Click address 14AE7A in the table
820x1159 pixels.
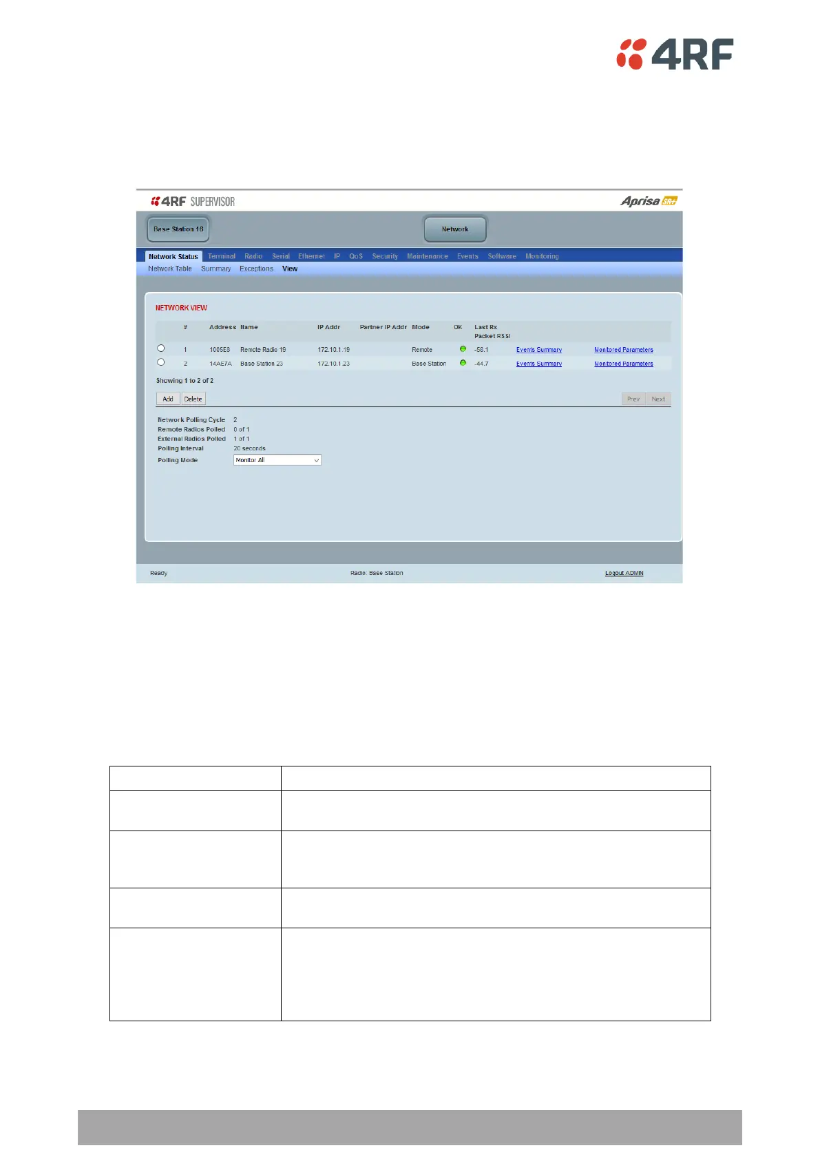[x=221, y=364]
